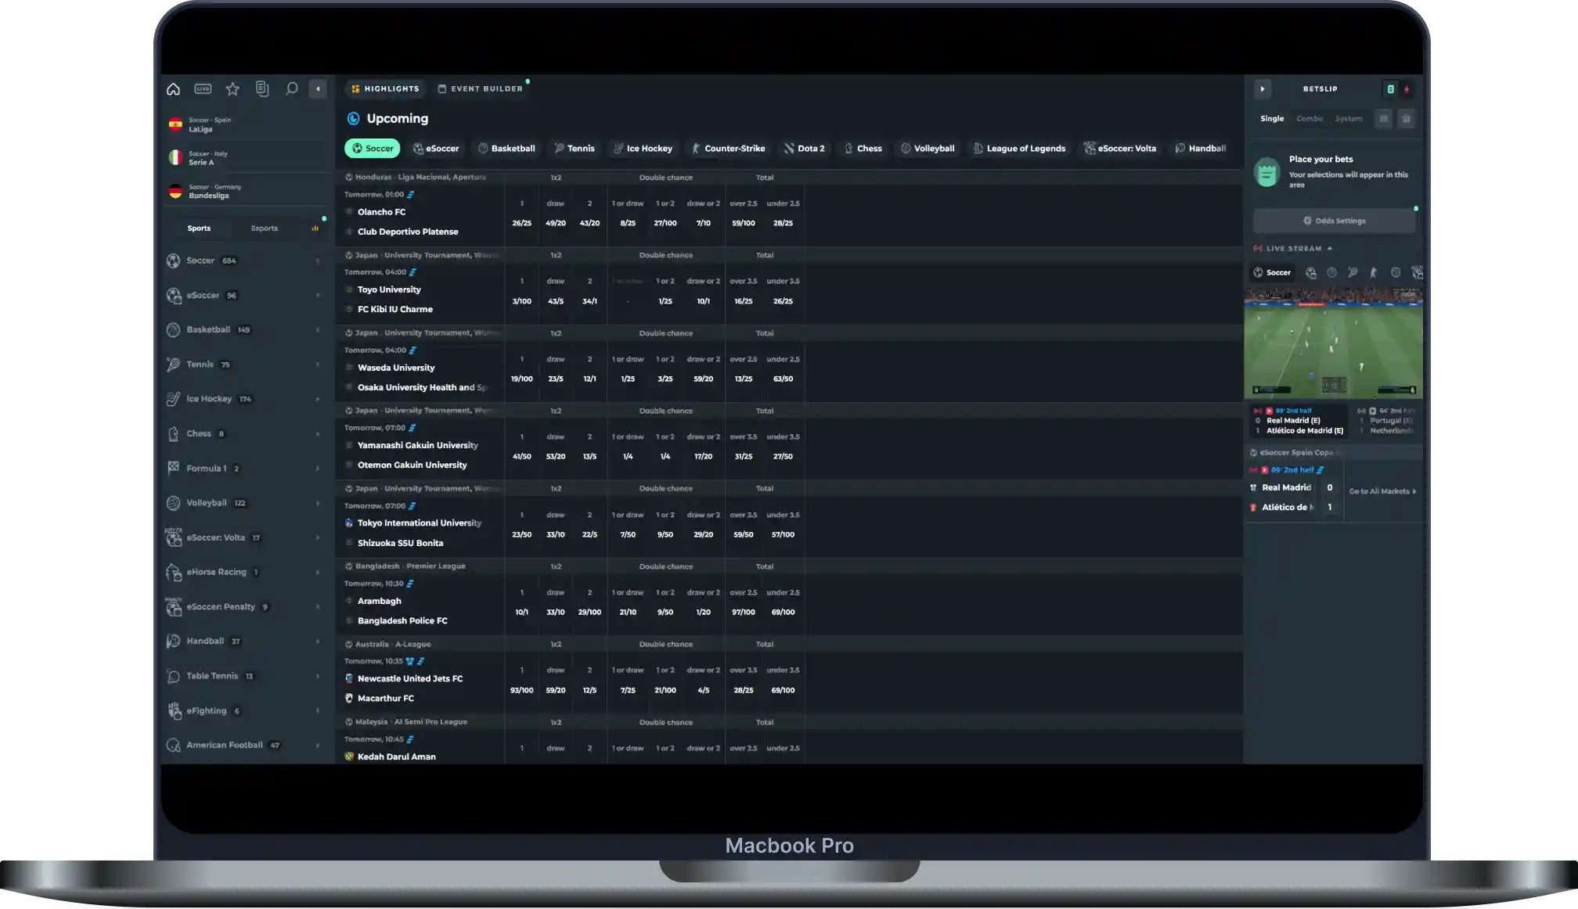Pick over 2.5 odds 97/100 for Arambagh match
The image size is (1578, 909).
click(744, 613)
